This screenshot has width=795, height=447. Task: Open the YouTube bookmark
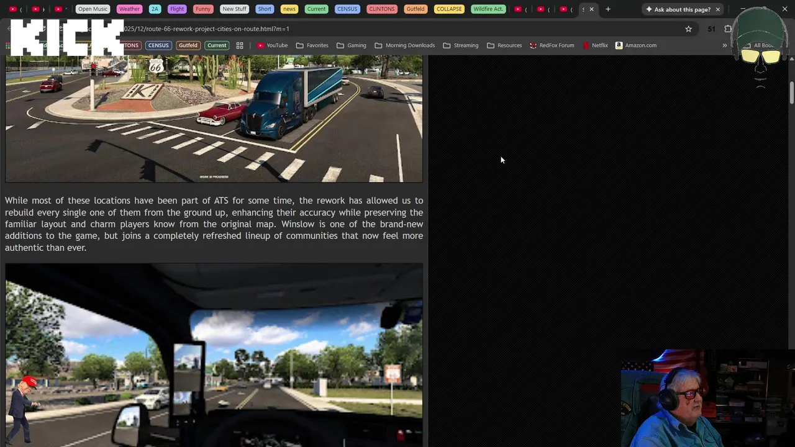coord(272,45)
